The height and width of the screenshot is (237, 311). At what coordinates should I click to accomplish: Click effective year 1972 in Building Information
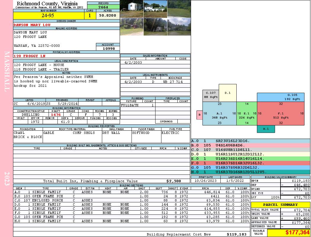(x=35, y=122)
